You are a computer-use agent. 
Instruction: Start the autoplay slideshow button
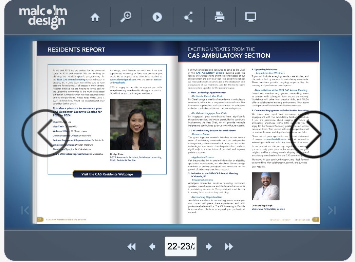(x=157, y=17)
